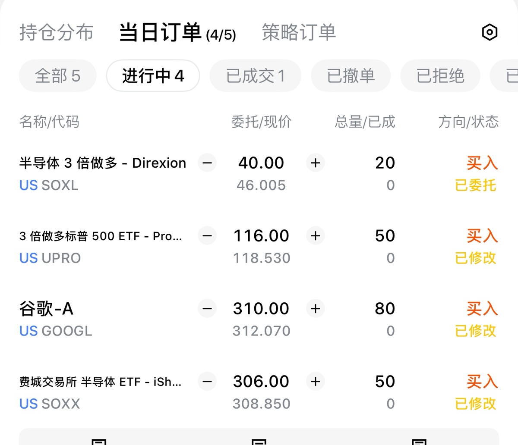Increase SOXX order price with plus
The width and height of the screenshot is (518, 445).
[316, 382]
